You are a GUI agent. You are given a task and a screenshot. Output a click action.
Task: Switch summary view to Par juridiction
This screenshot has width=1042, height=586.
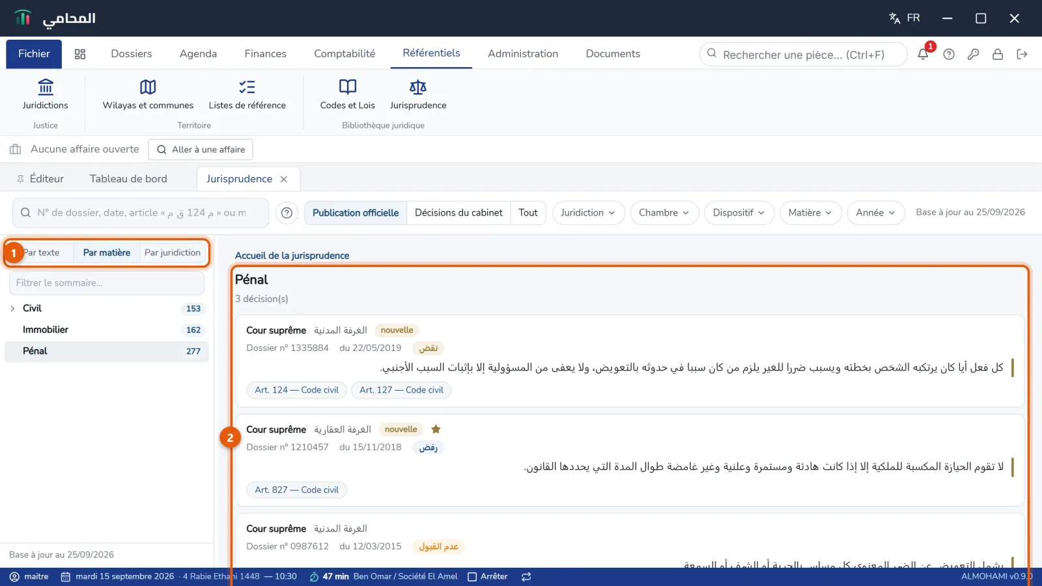pyautogui.click(x=173, y=253)
